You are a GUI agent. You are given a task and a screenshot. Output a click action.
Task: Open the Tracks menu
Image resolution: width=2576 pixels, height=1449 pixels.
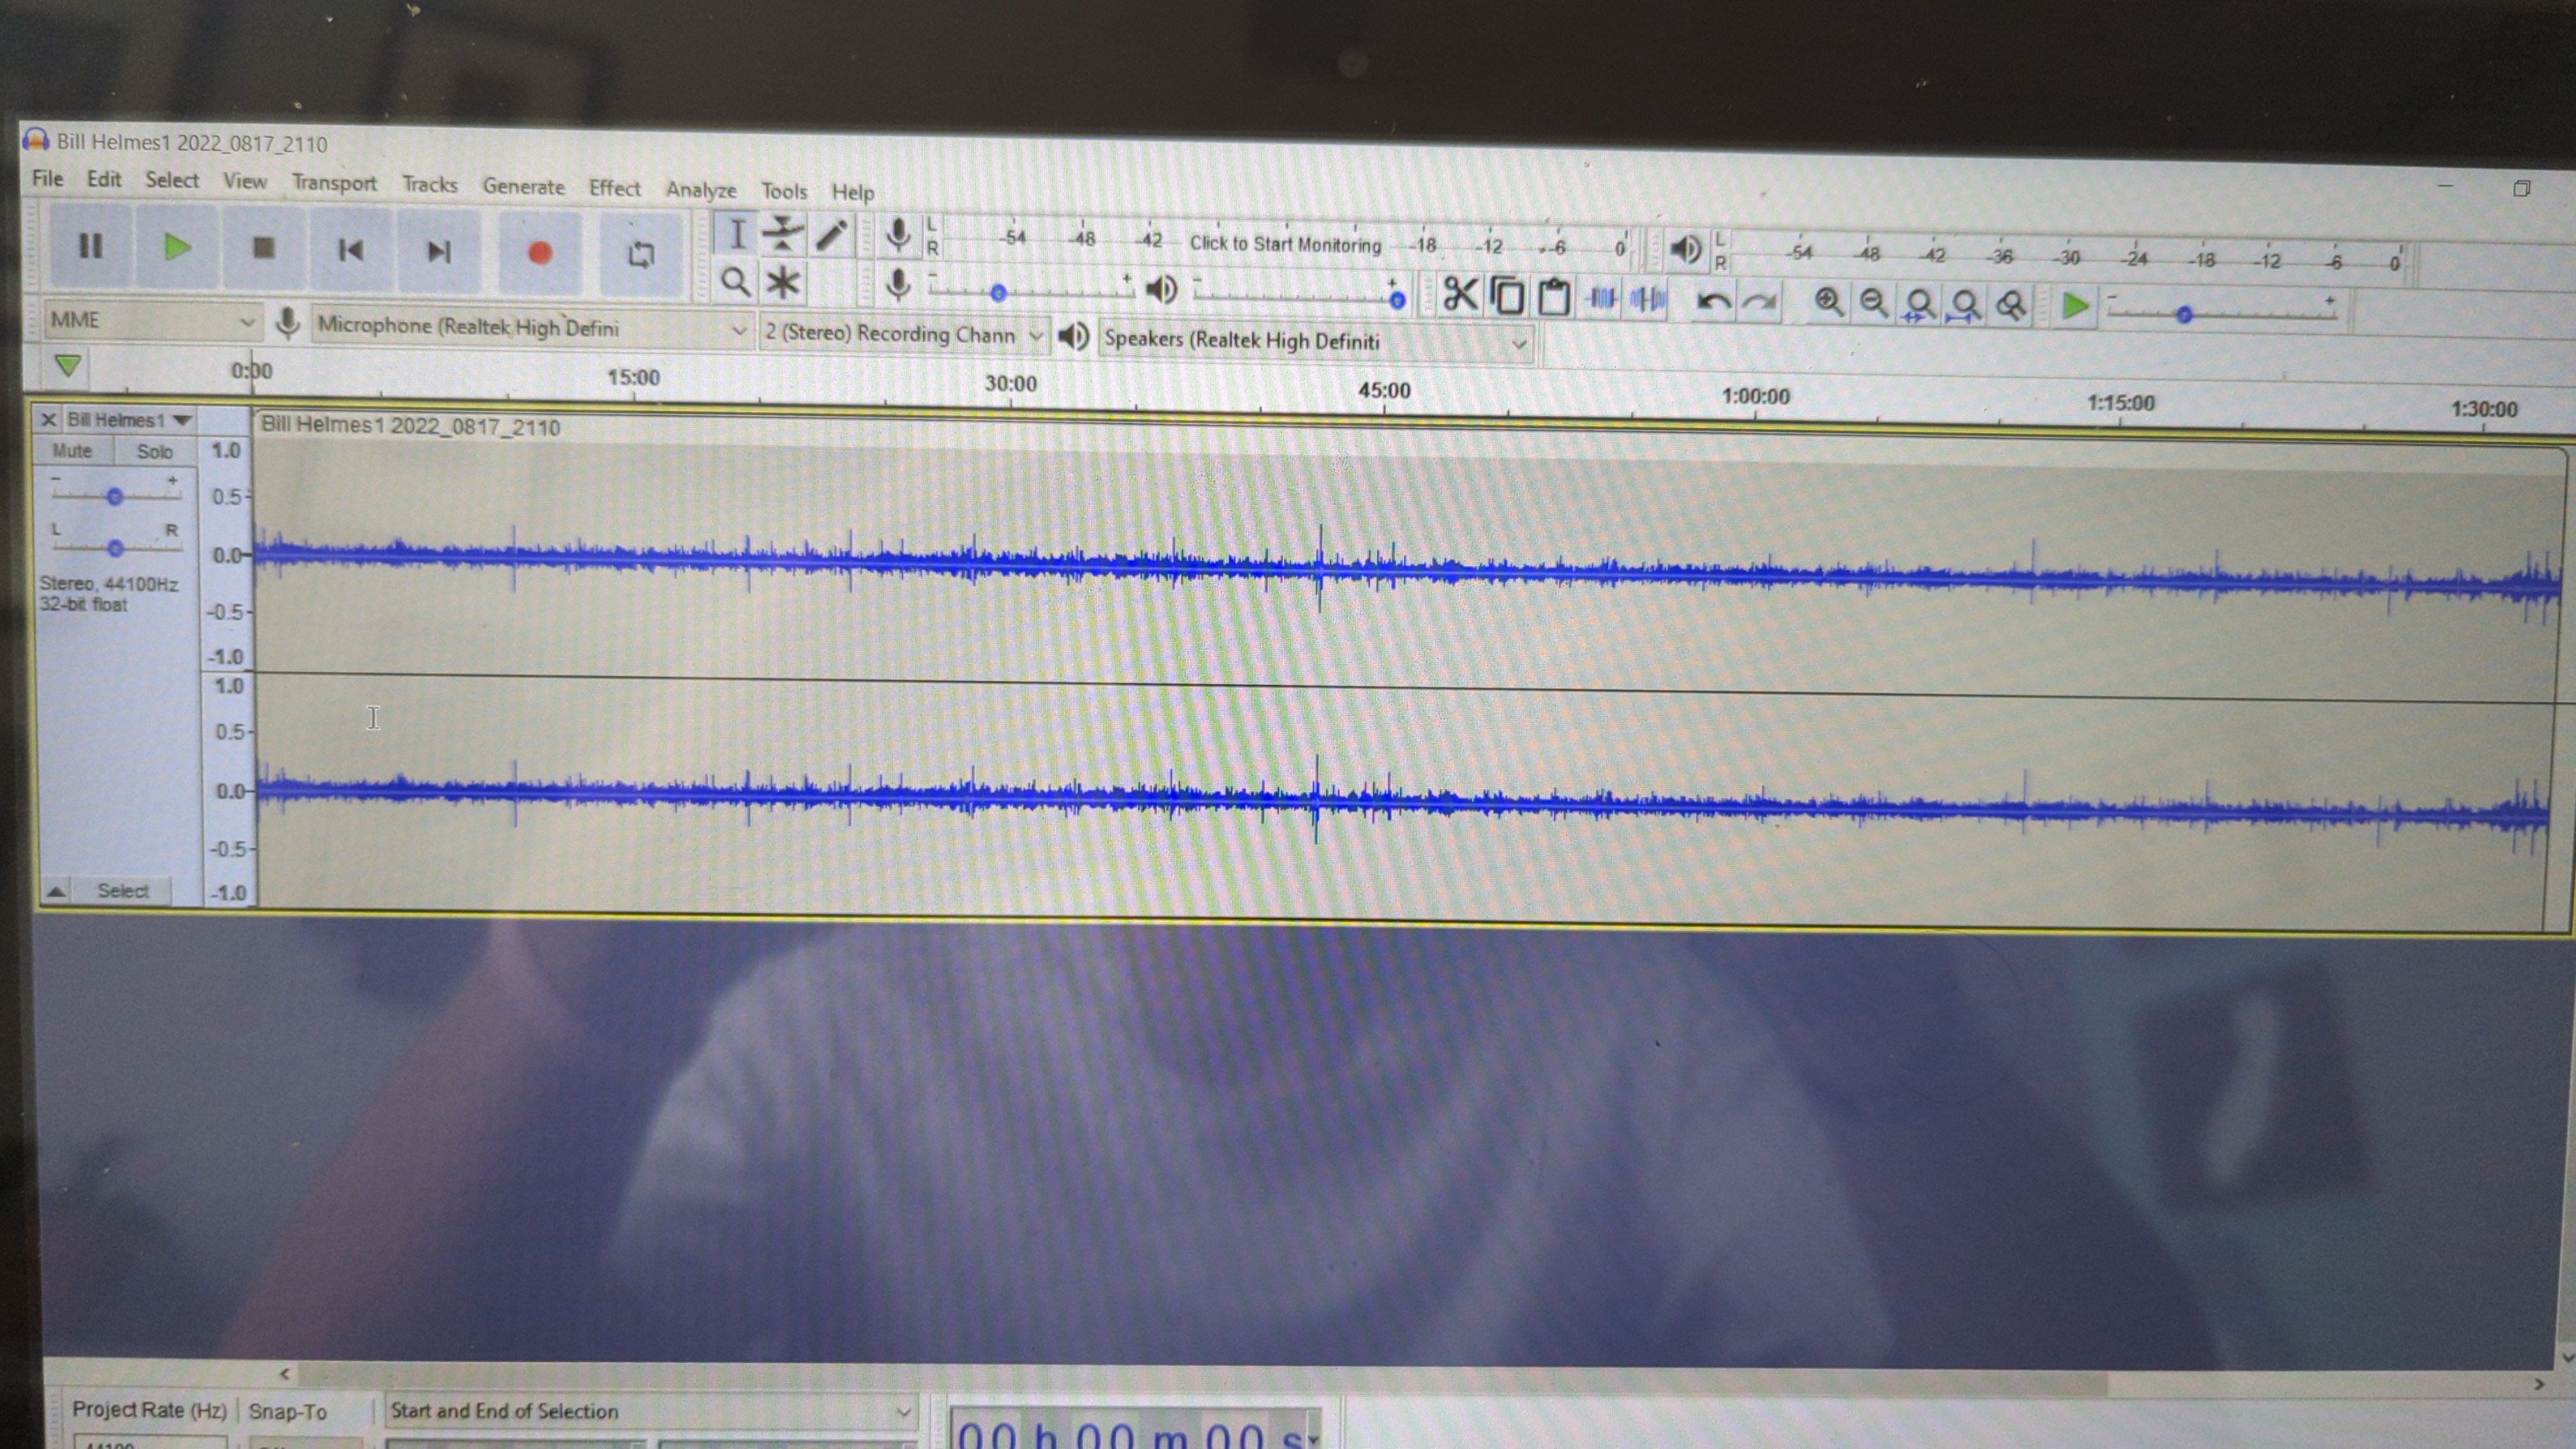pos(430,185)
